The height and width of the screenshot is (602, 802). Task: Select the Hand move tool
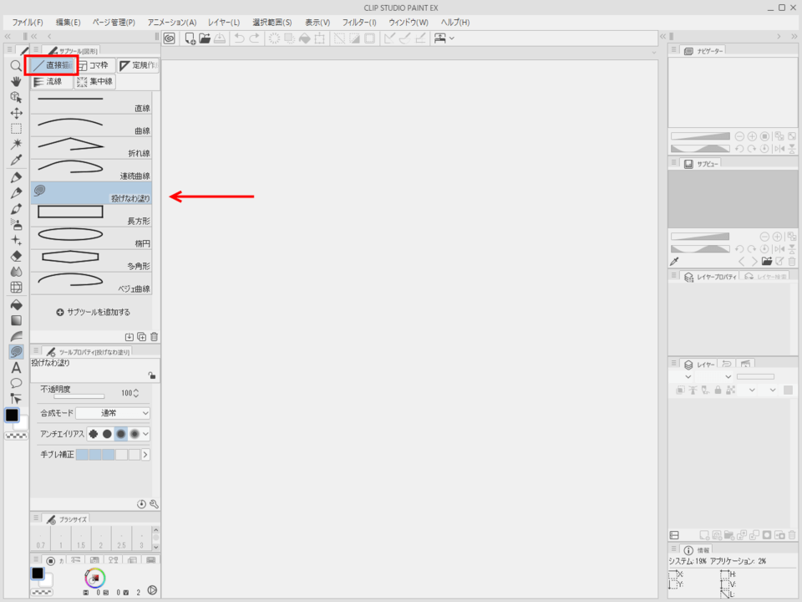pos(16,81)
